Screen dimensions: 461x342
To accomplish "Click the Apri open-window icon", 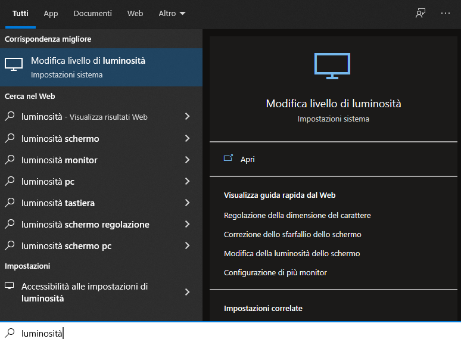I will pos(228,158).
